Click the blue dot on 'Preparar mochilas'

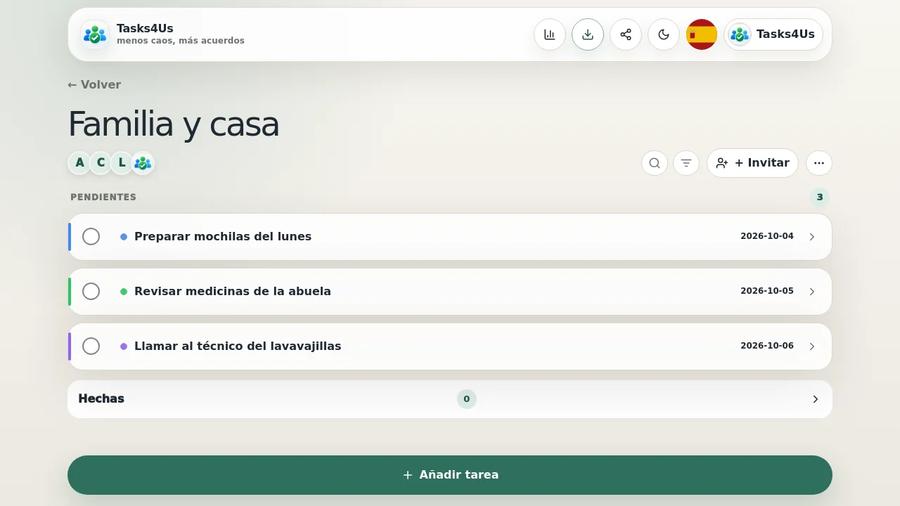124,237
